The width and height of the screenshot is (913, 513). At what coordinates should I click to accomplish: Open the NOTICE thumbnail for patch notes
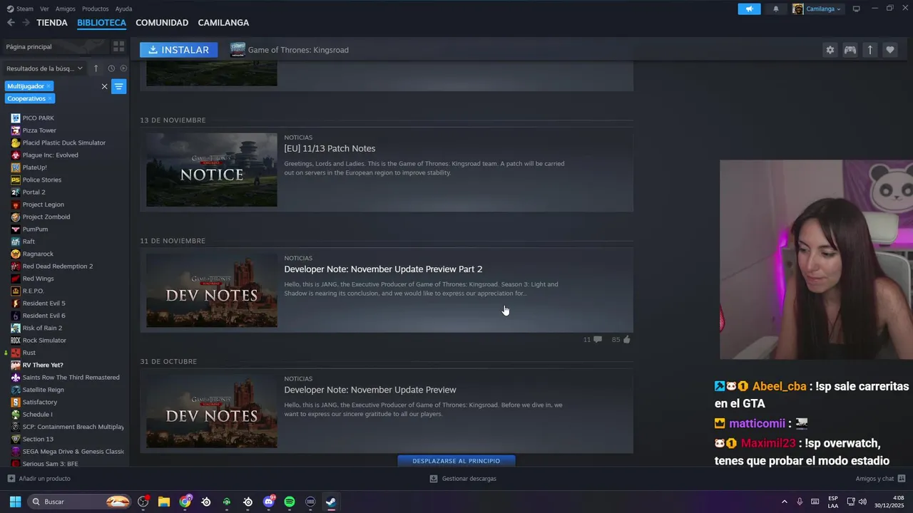(212, 170)
